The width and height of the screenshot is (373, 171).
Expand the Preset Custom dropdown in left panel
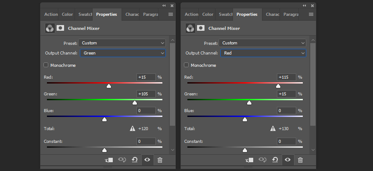[122, 43]
